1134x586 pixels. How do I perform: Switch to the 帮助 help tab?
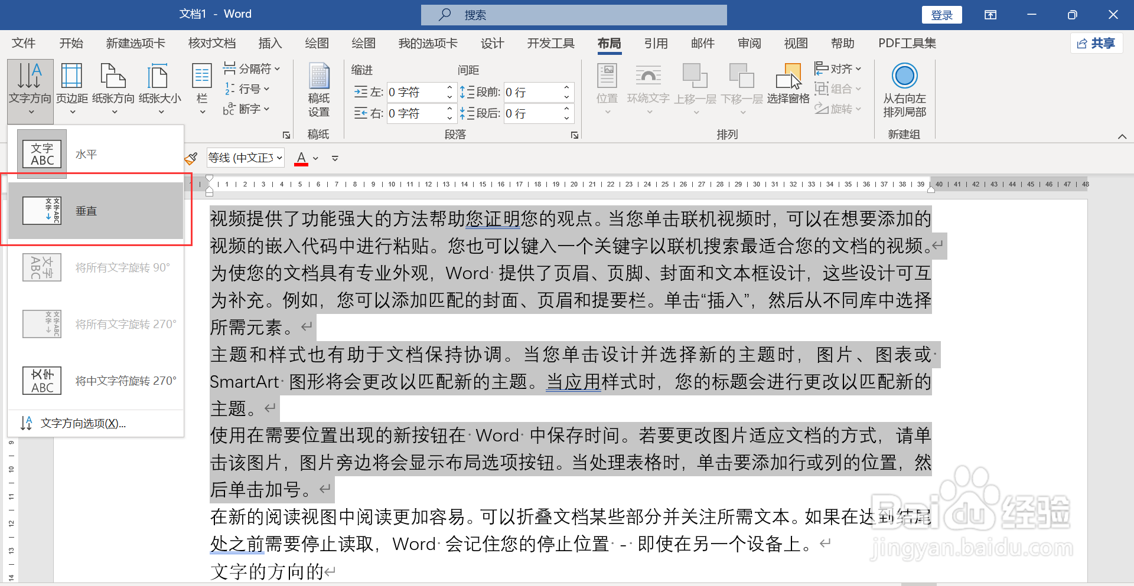click(x=842, y=43)
